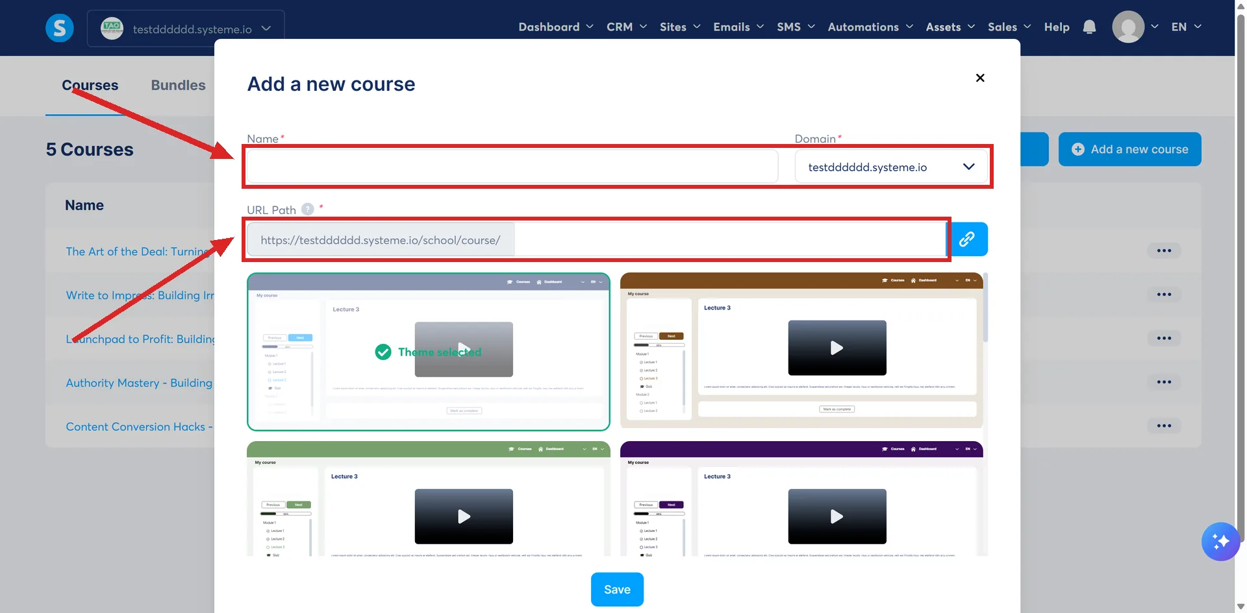Expand the Dashboard menu
Screen dimensions: 1247x613
(x=556, y=27)
